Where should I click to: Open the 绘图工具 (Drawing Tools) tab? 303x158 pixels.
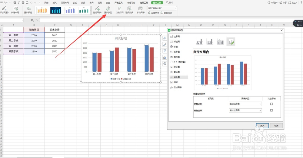(144, 3)
